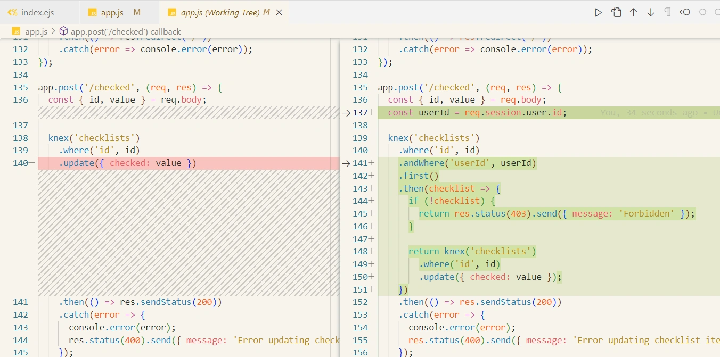Run the file with the play icon
Viewport: 720px width, 357px height.
click(x=598, y=12)
